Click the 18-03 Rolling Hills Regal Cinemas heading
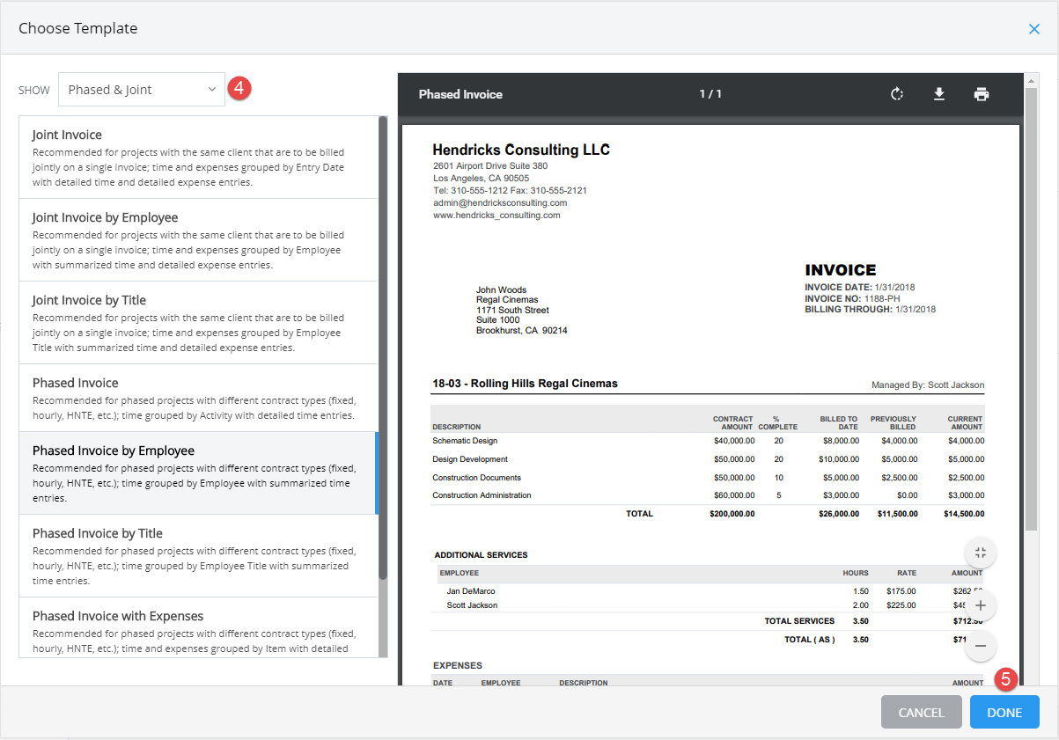Image resolution: width=1059 pixels, height=740 pixels. pos(525,384)
